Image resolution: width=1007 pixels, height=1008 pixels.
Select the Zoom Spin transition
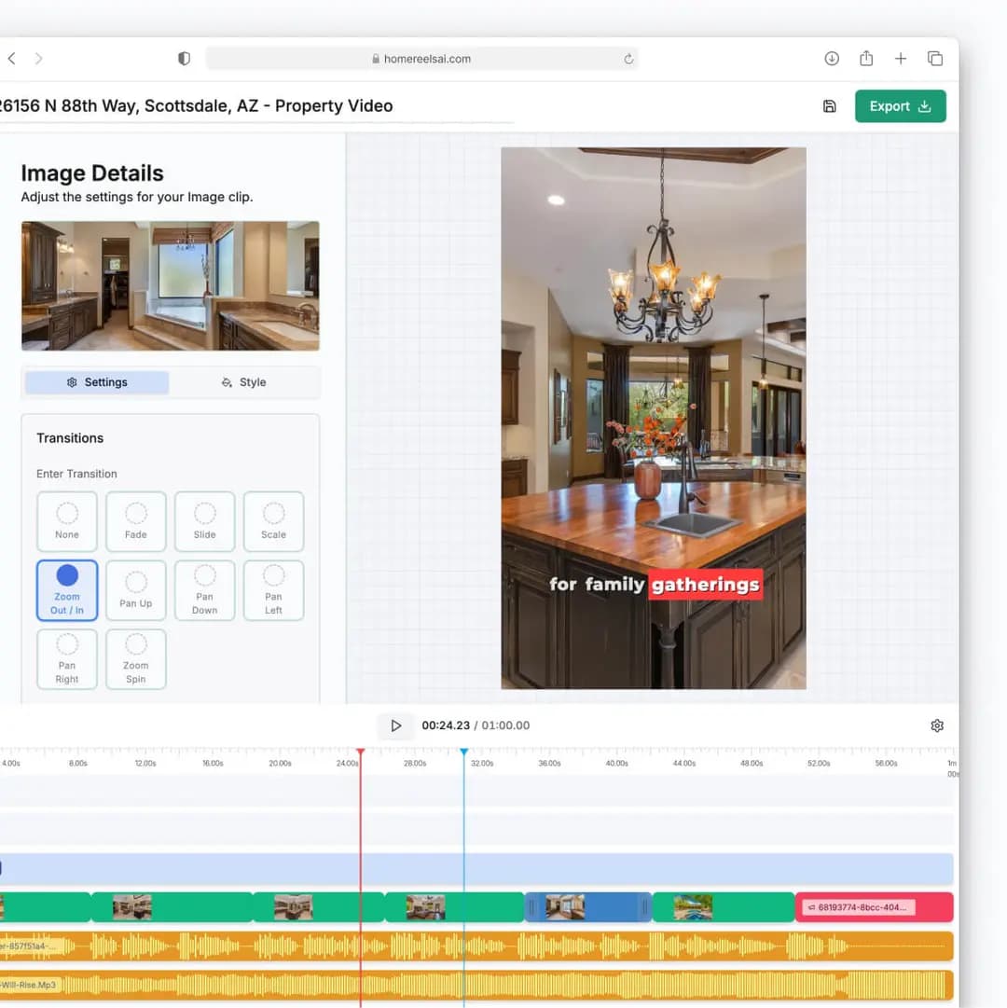135,658
